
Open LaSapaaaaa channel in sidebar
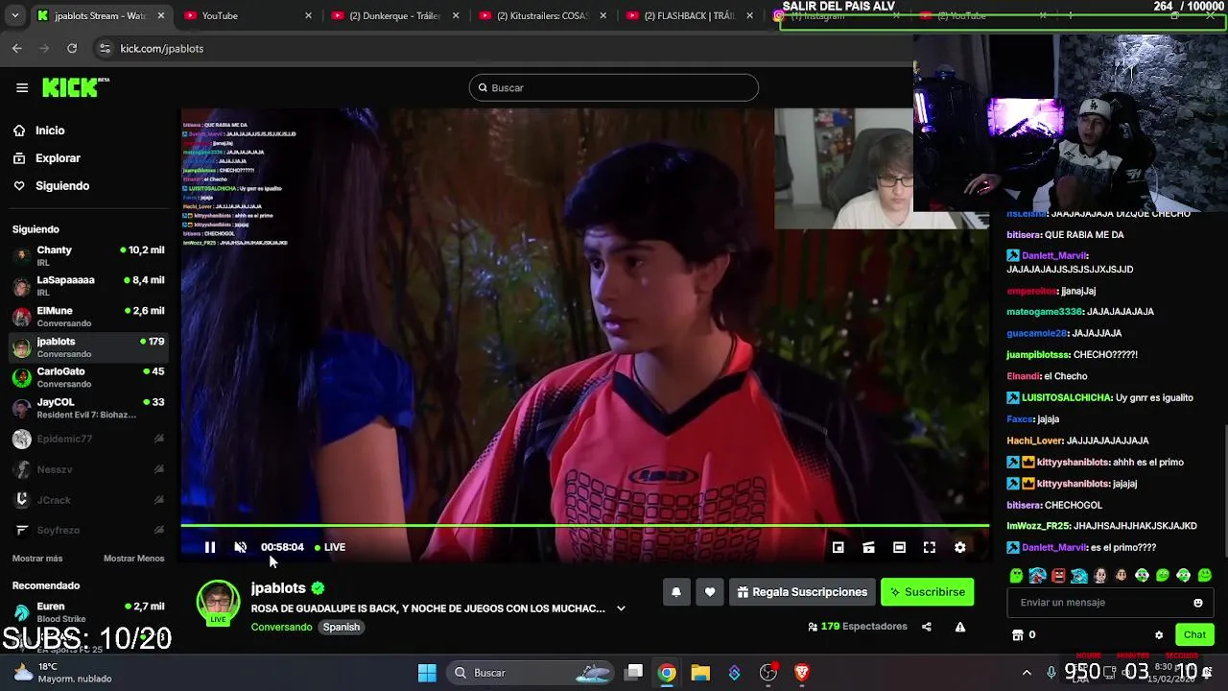[88, 286]
